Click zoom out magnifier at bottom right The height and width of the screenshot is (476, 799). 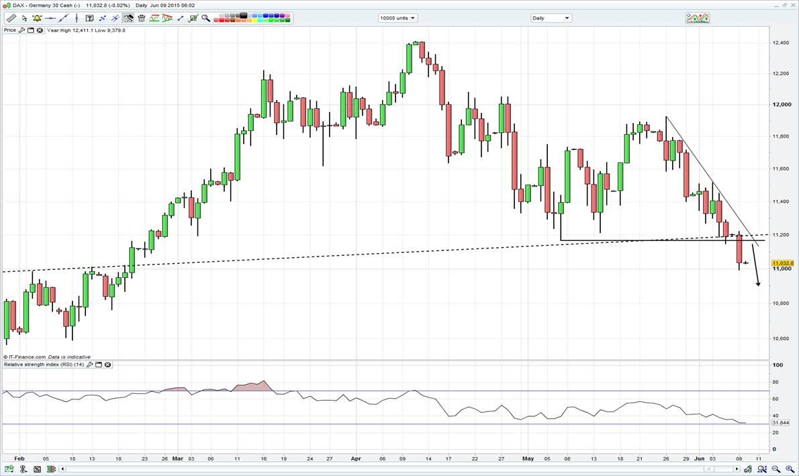click(x=777, y=469)
